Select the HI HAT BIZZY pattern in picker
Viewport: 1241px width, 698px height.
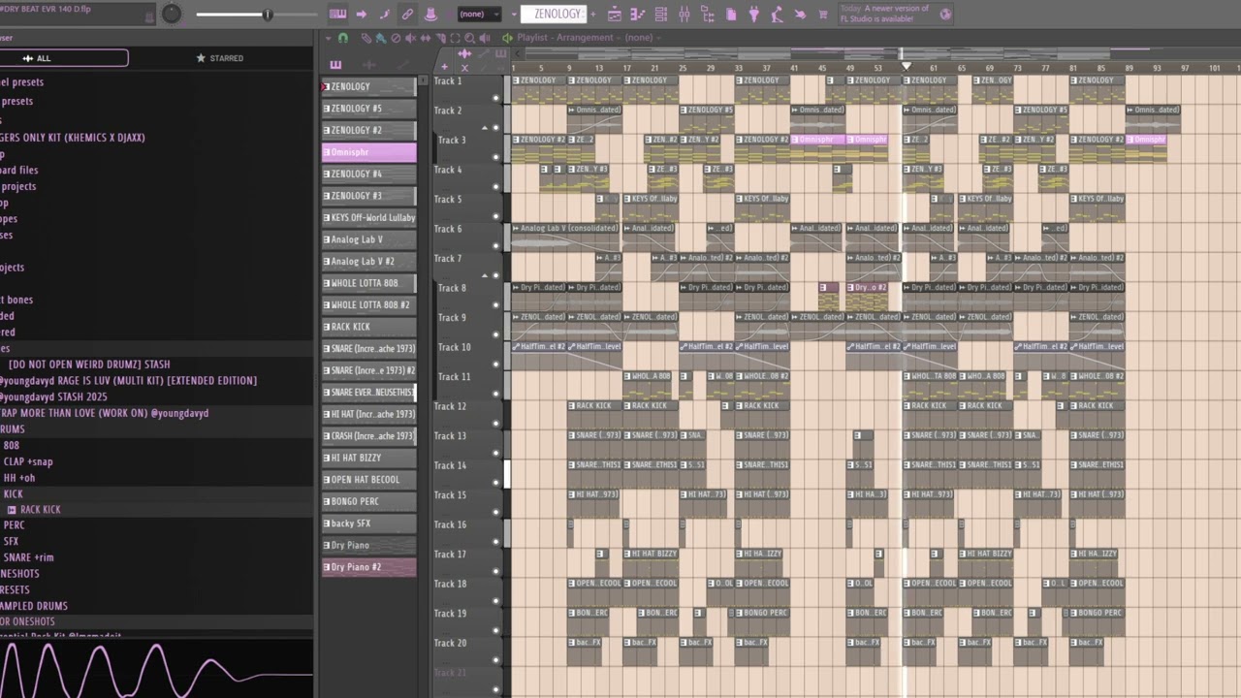click(368, 458)
